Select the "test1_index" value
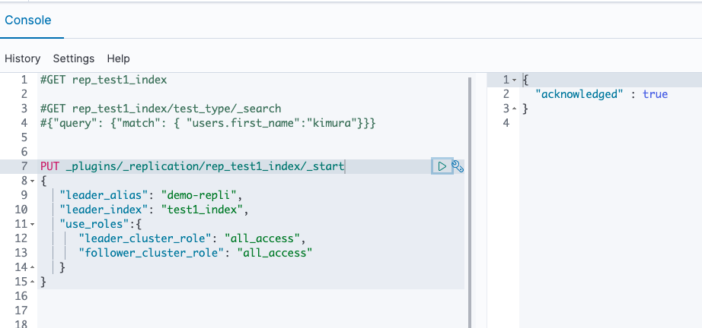 [x=202, y=210]
